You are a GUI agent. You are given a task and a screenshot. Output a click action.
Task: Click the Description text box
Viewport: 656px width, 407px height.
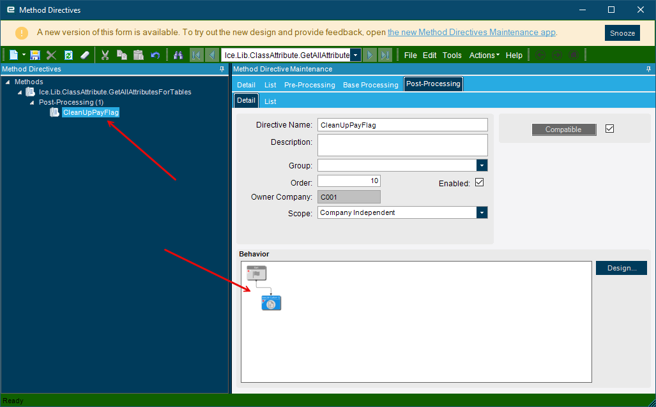(402, 145)
